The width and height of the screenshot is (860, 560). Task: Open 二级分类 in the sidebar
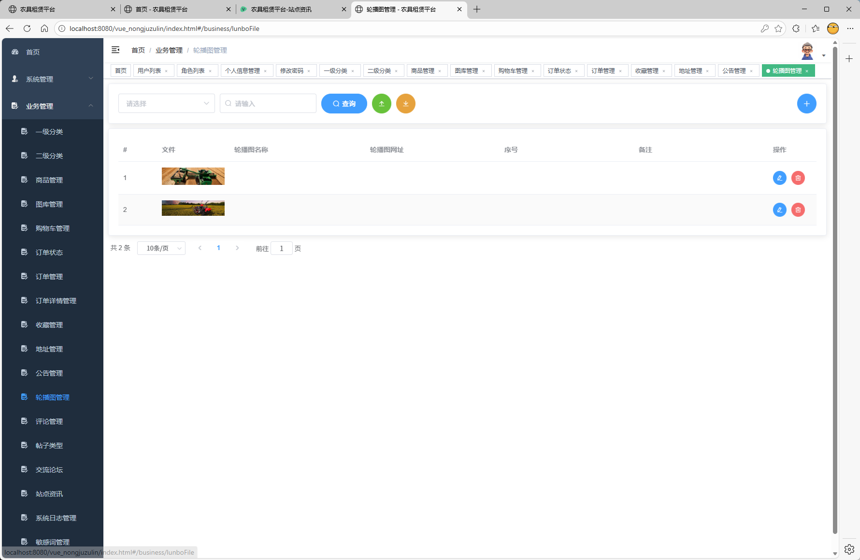click(53, 155)
